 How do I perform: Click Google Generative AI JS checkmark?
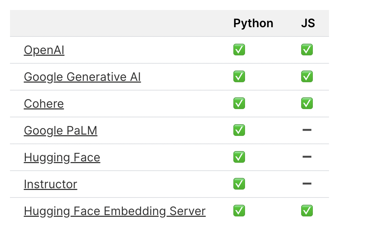[x=307, y=77]
